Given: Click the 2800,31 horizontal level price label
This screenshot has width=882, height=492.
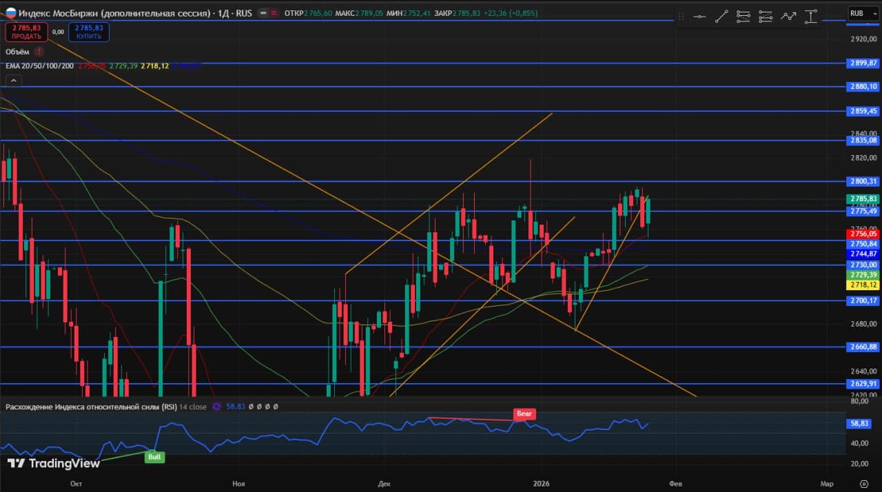Looking at the screenshot, I should click(862, 181).
